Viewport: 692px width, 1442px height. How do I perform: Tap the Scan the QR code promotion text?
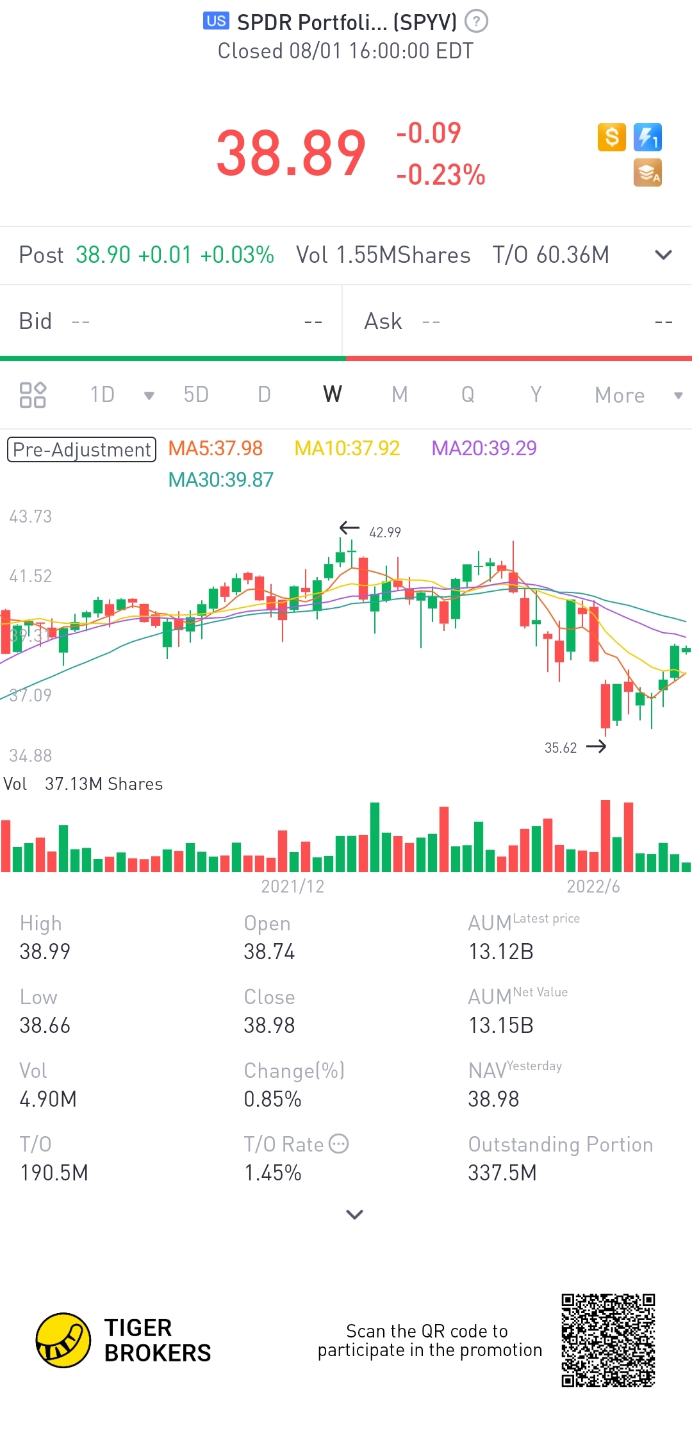click(x=429, y=1340)
